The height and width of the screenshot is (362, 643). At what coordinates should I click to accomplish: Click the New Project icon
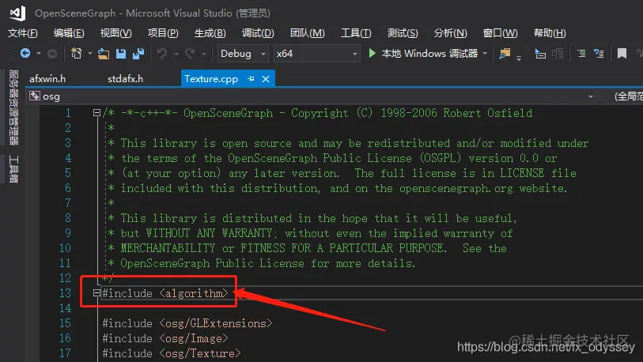tap(76, 53)
